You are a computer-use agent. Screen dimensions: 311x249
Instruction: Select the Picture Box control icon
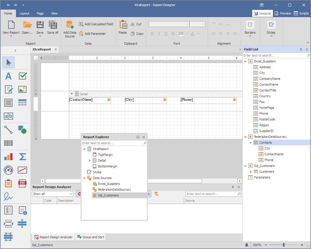coord(22,89)
